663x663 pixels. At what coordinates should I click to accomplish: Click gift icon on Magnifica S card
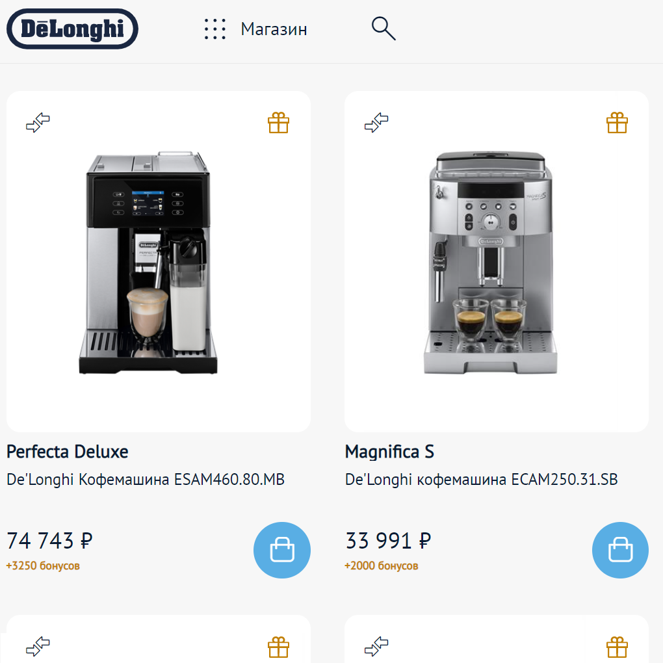pyautogui.click(x=617, y=123)
